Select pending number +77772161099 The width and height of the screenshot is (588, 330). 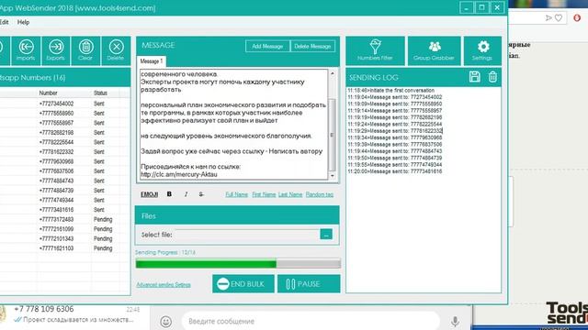click(64, 229)
